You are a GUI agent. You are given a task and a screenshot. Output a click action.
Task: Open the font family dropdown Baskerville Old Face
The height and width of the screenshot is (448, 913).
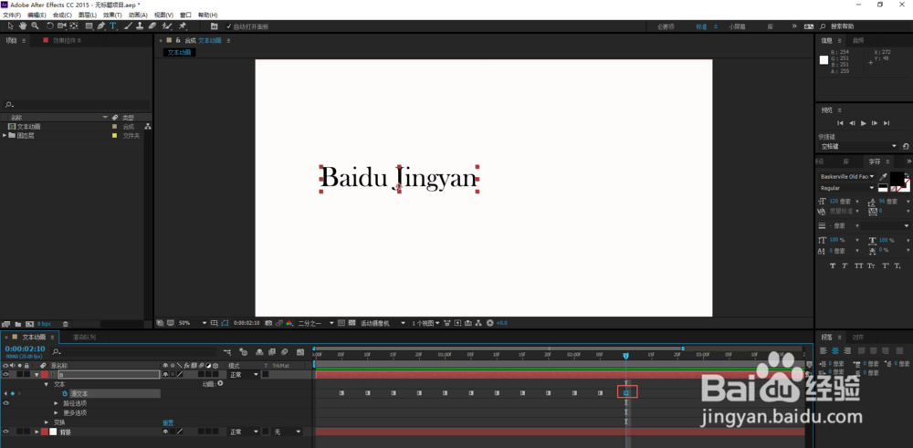(x=846, y=176)
